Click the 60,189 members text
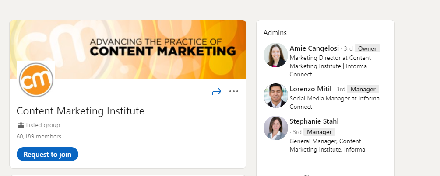This screenshot has height=176, width=440. (39, 136)
